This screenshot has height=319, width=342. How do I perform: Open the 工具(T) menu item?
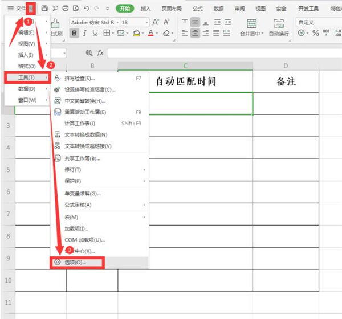pos(27,77)
